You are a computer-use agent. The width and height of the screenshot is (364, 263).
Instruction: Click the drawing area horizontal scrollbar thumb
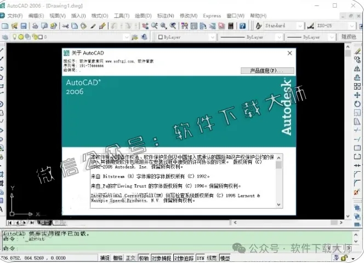pos(334,223)
